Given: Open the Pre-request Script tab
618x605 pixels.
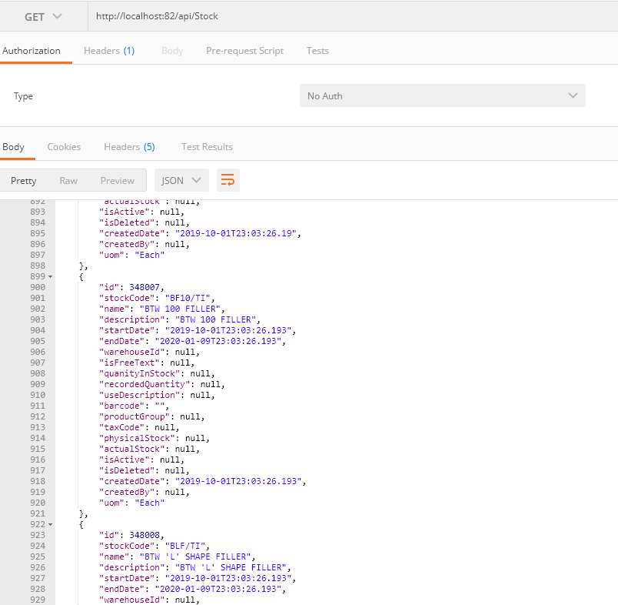Looking at the screenshot, I should point(244,50).
